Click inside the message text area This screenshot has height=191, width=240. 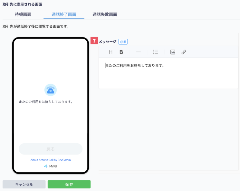coord(168,73)
